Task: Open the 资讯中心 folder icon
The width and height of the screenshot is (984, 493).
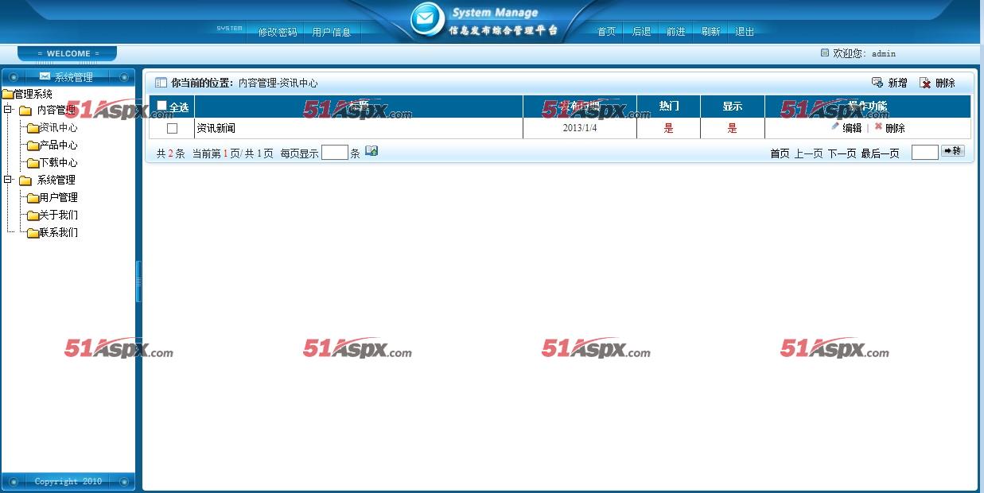Action: coord(33,128)
